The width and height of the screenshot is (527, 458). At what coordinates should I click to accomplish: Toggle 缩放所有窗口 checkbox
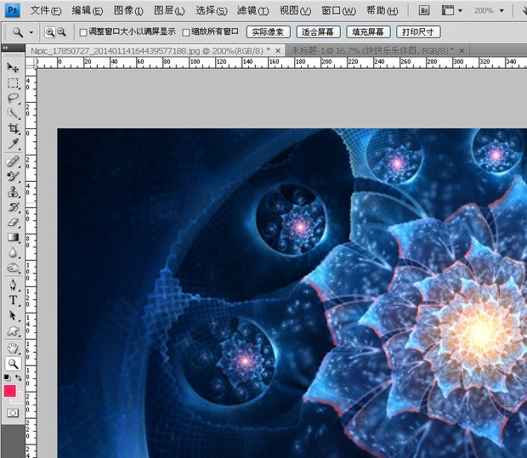tap(186, 32)
